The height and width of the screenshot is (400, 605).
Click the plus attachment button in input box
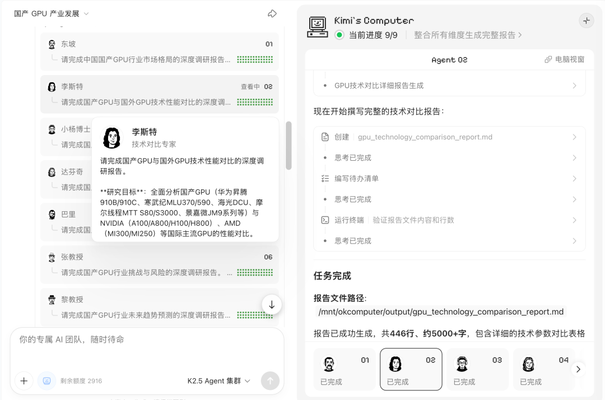coord(24,381)
